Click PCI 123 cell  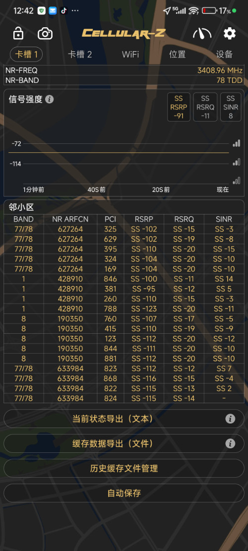pyautogui.click(x=110, y=339)
